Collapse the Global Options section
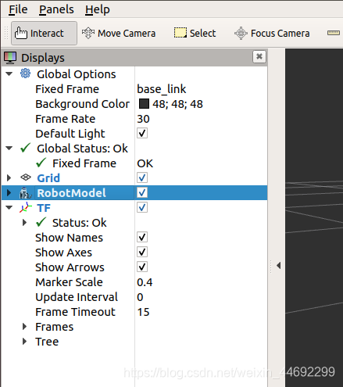Image resolution: width=343 pixels, height=387 pixels. (x=9, y=74)
